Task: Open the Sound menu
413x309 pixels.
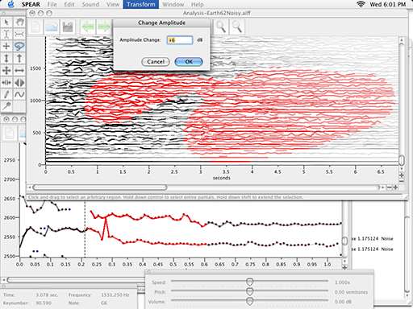Action: tap(90, 4)
